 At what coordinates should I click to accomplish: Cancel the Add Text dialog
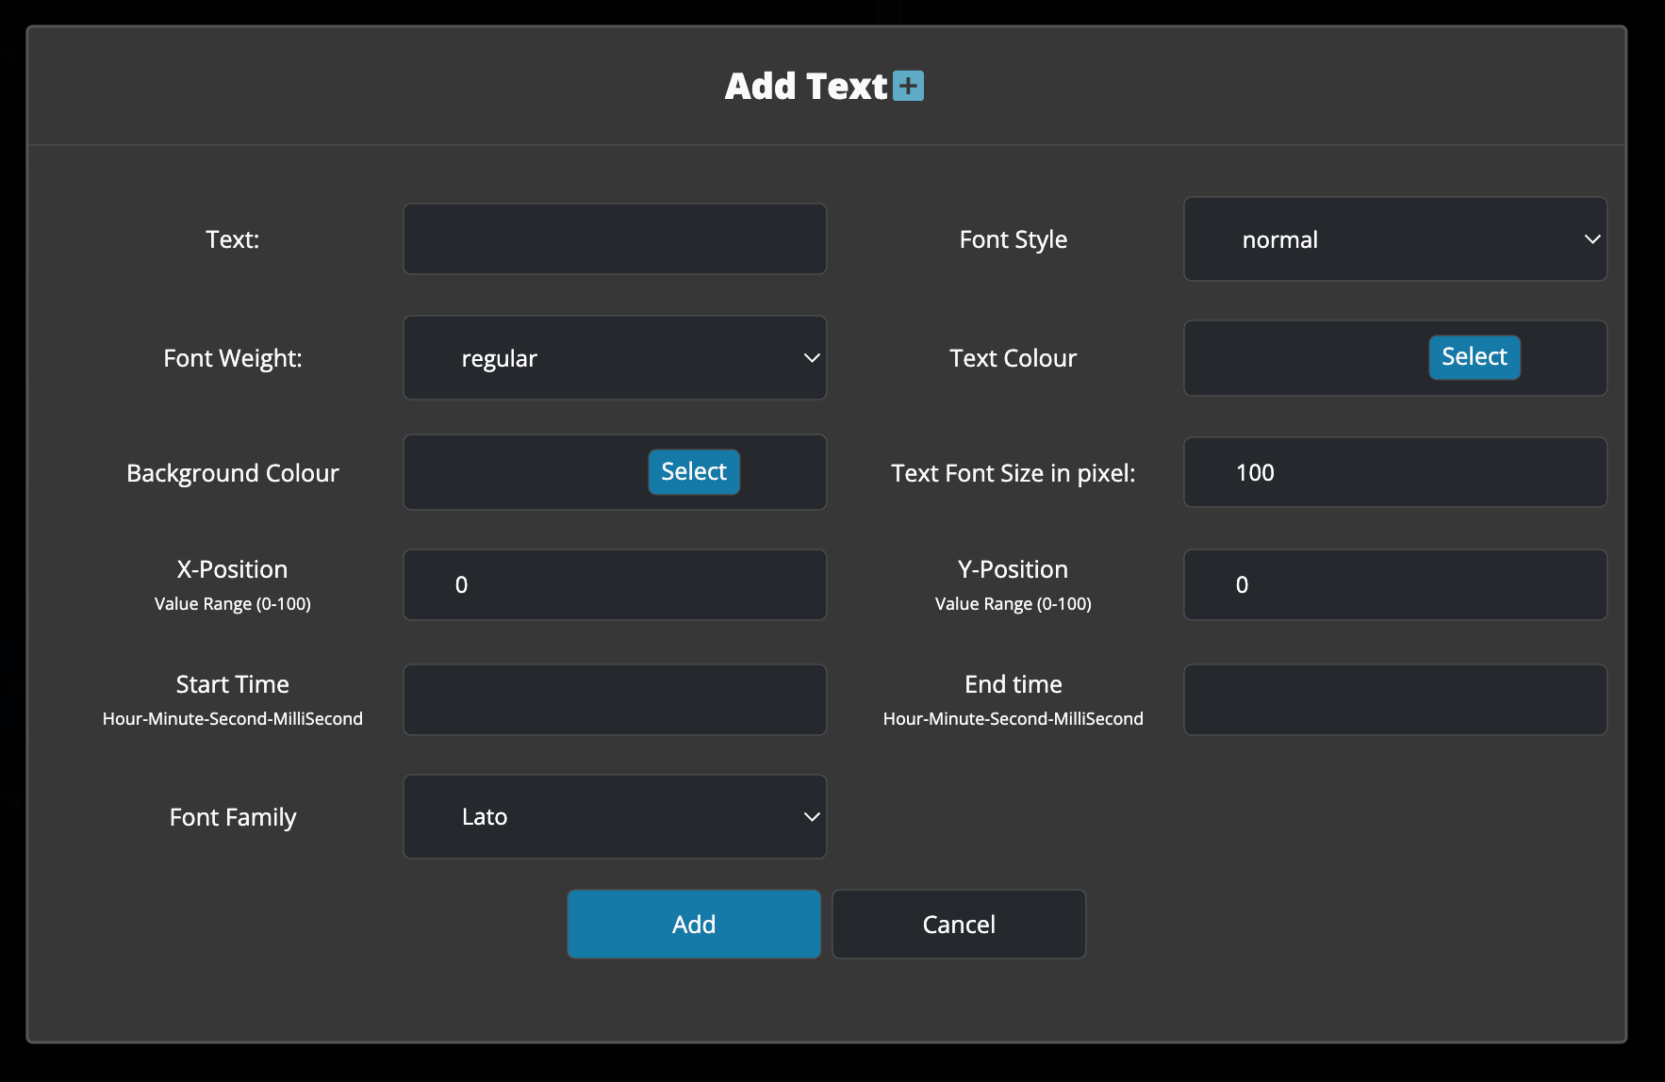coord(959,925)
